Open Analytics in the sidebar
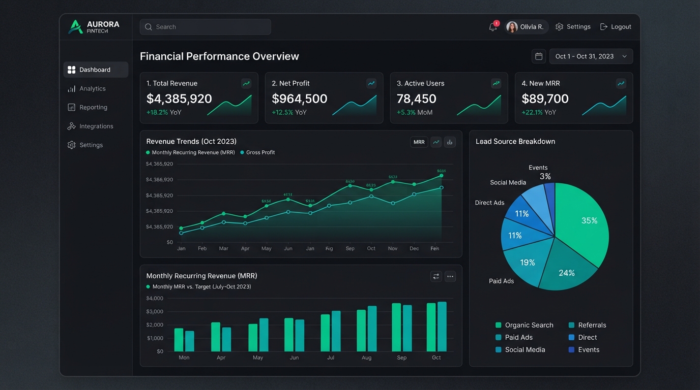Screen dimensions: 700x390 coord(96,88)
